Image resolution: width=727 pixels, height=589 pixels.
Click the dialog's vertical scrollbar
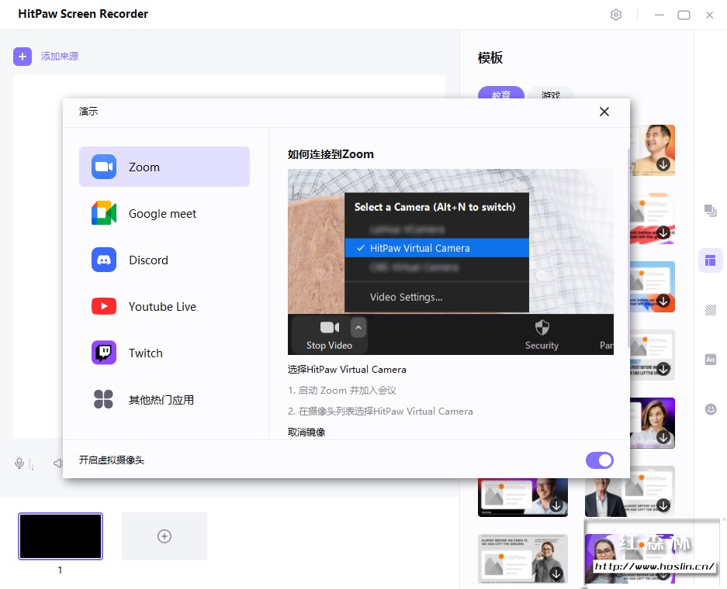point(628,248)
